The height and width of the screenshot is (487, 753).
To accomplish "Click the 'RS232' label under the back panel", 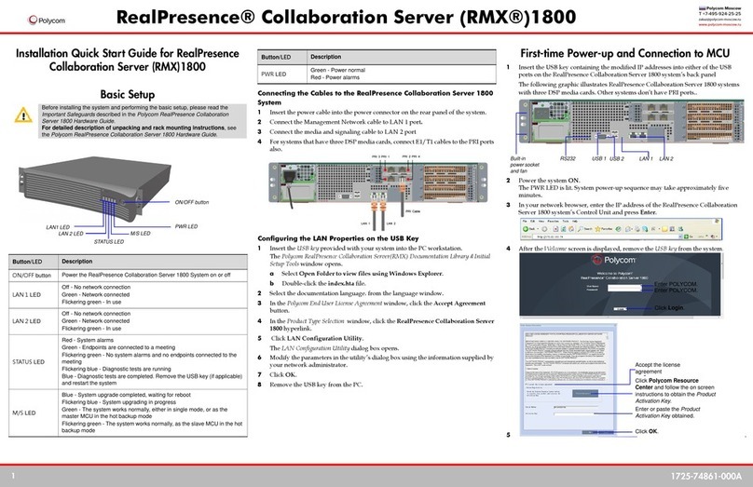I will tap(568, 158).
